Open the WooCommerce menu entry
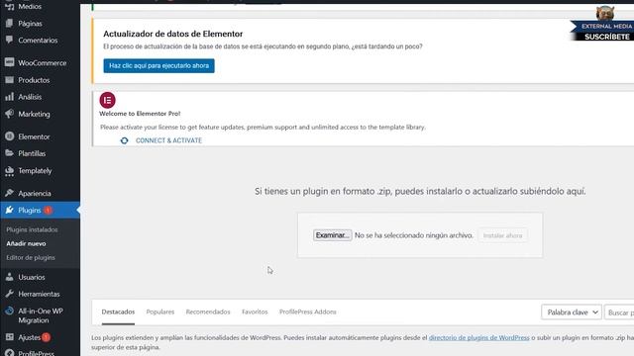 point(42,63)
